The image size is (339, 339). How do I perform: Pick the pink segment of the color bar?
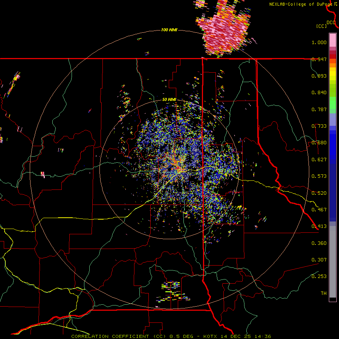pyautogui.click(x=333, y=40)
